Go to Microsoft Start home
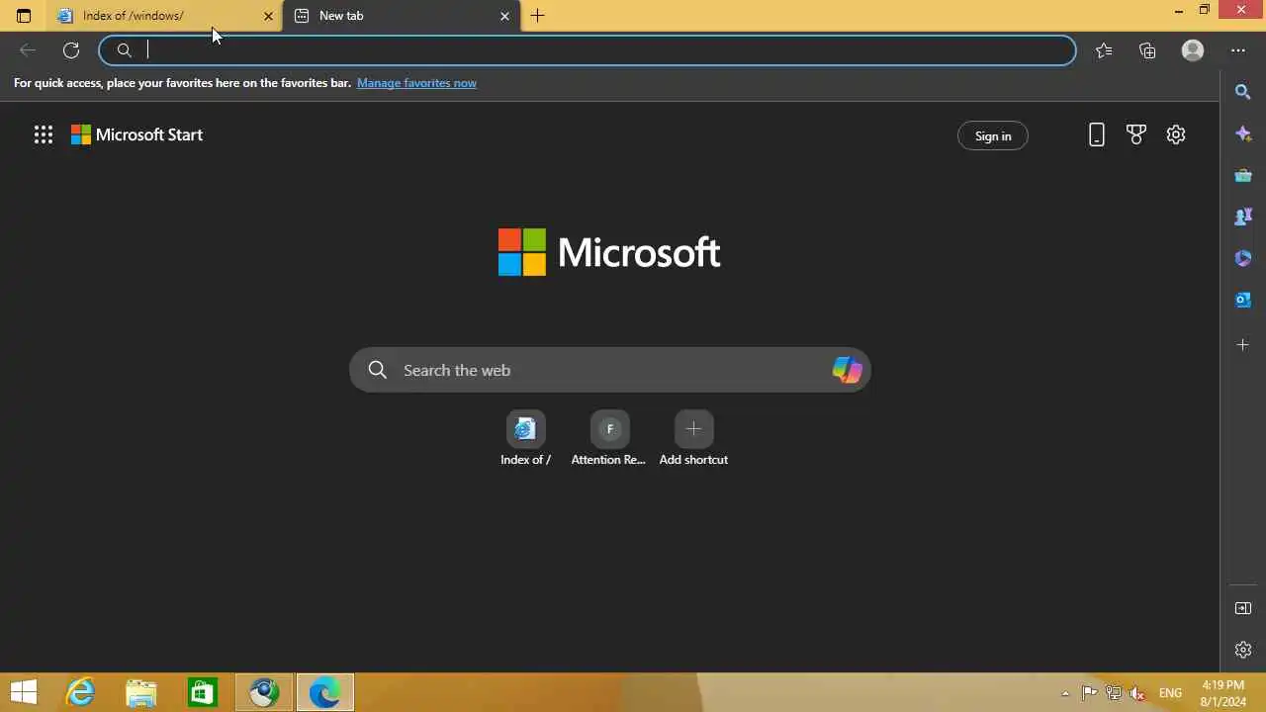 (136, 135)
